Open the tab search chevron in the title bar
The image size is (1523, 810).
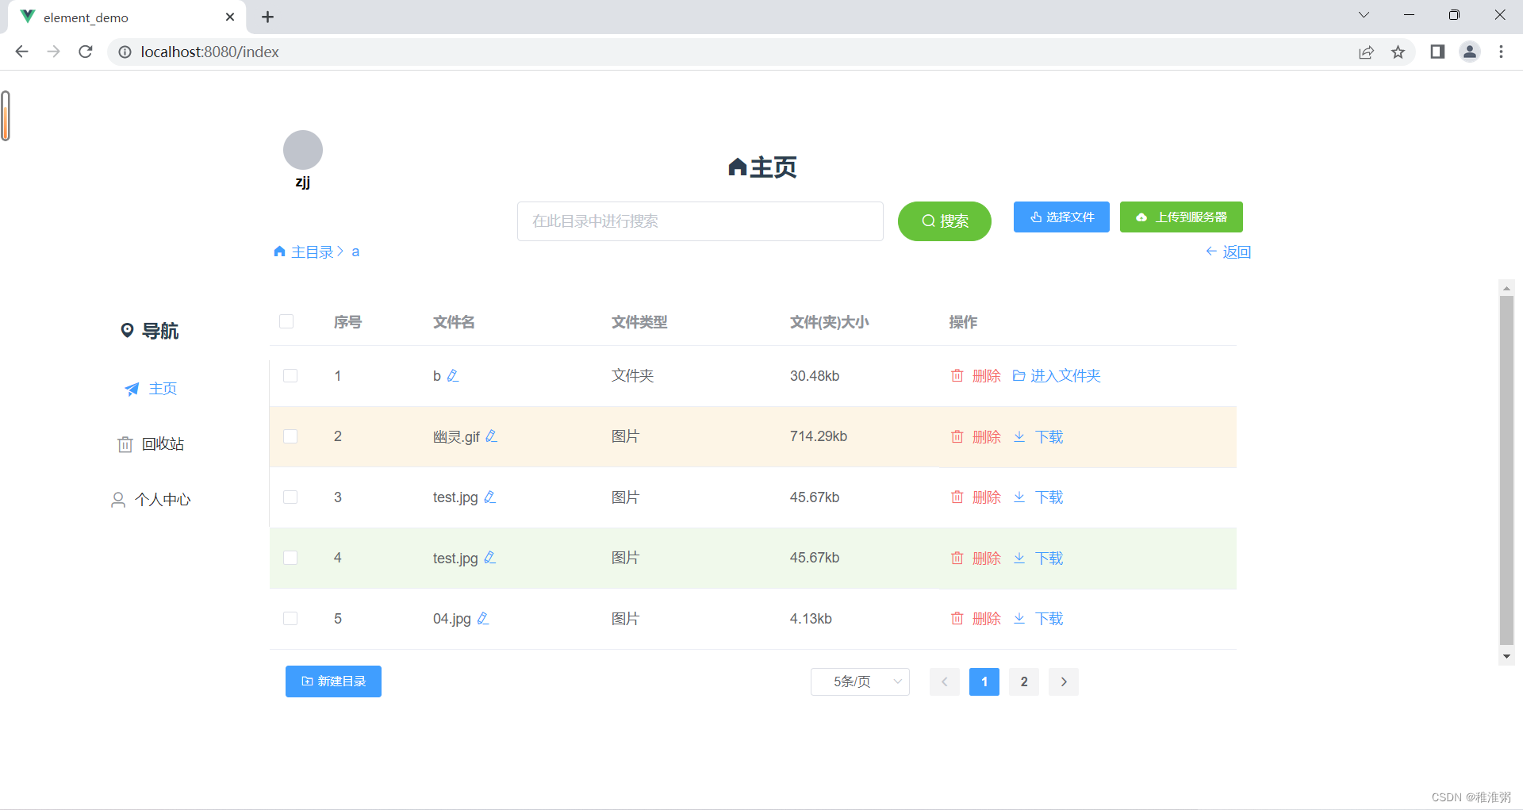pyautogui.click(x=1364, y=15)
